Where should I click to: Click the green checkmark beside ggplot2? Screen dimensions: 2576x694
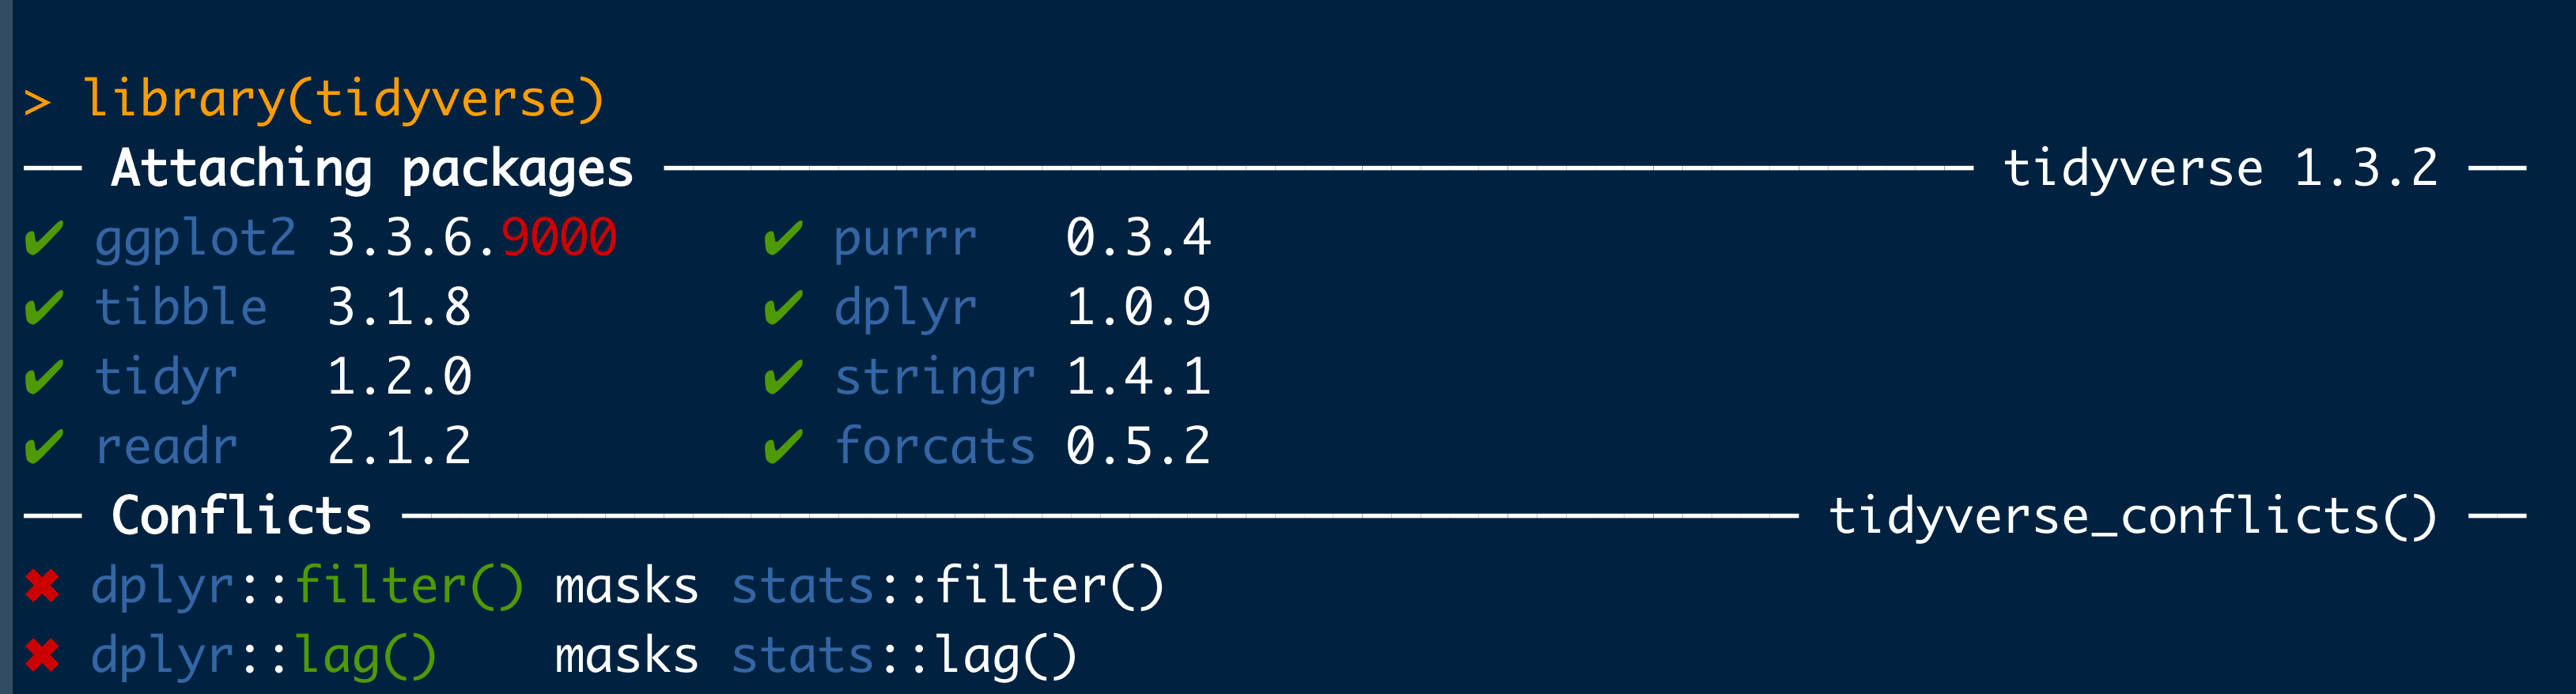point(44,239)
